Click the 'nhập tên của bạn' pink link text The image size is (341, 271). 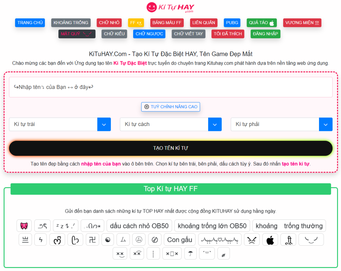101,164
